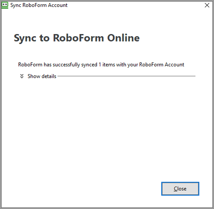
Task: Expand the Show details chevron
Action: 22,76
